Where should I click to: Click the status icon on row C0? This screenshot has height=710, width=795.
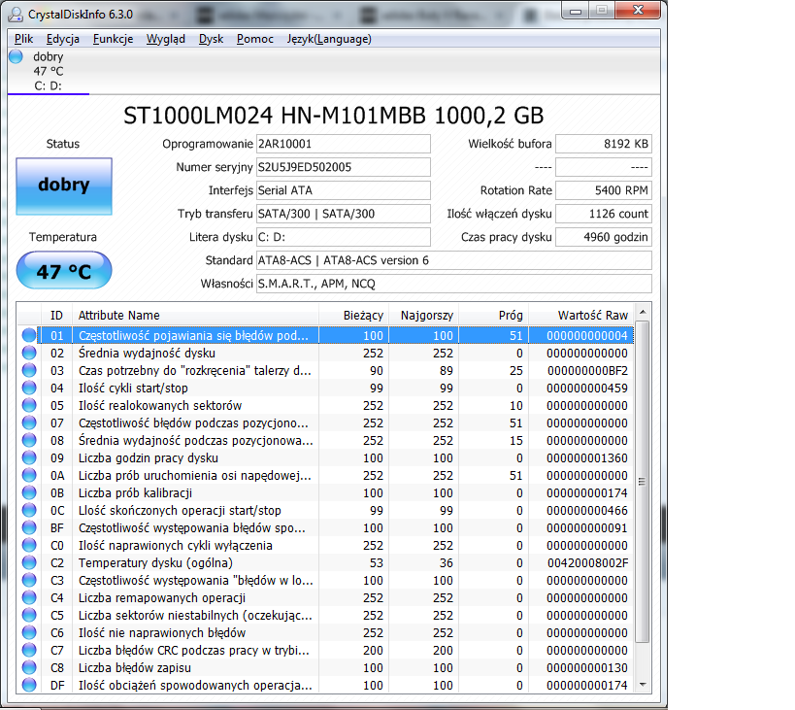29,545
